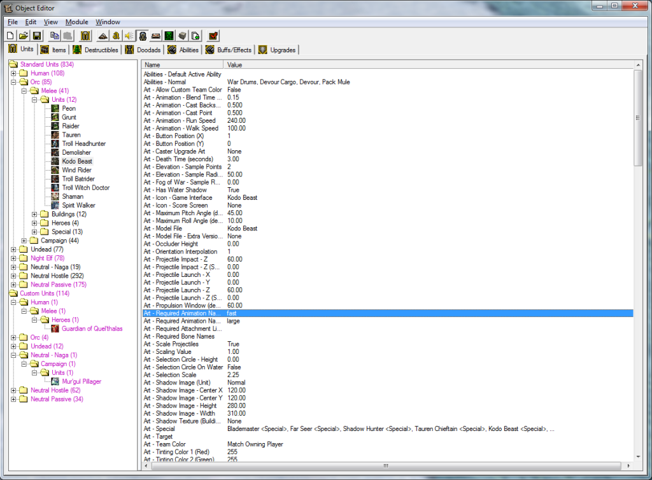This screenshot has width=652, height=480.
Task: Select the 'Art - Scaling Value' row
Action: coord(388,351)
